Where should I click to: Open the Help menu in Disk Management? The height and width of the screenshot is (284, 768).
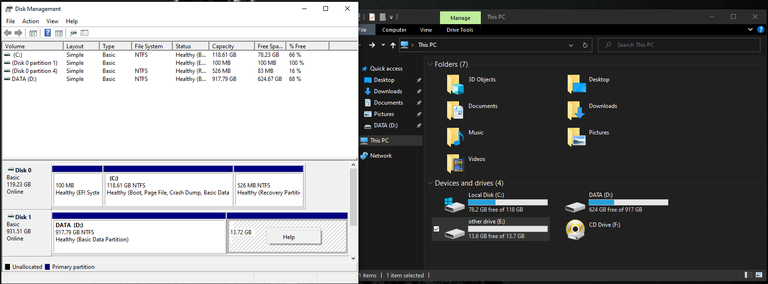tap(72, 21)
